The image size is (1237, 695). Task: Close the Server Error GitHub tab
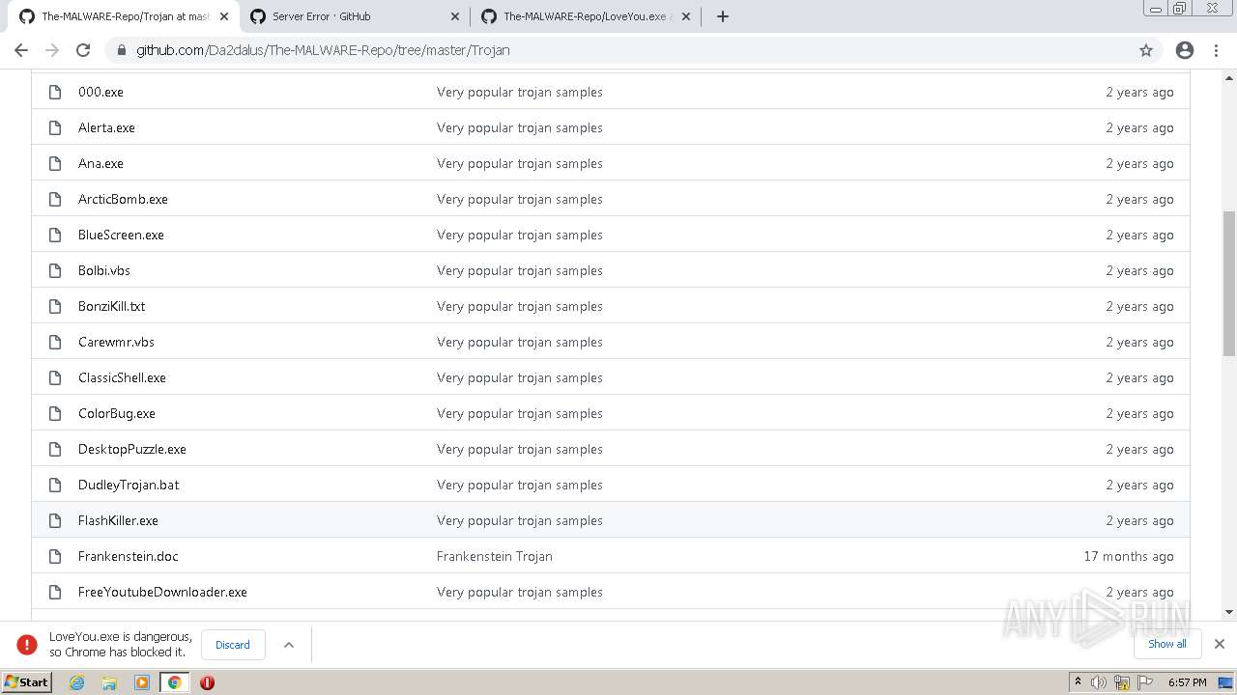[x=455, y=16]
